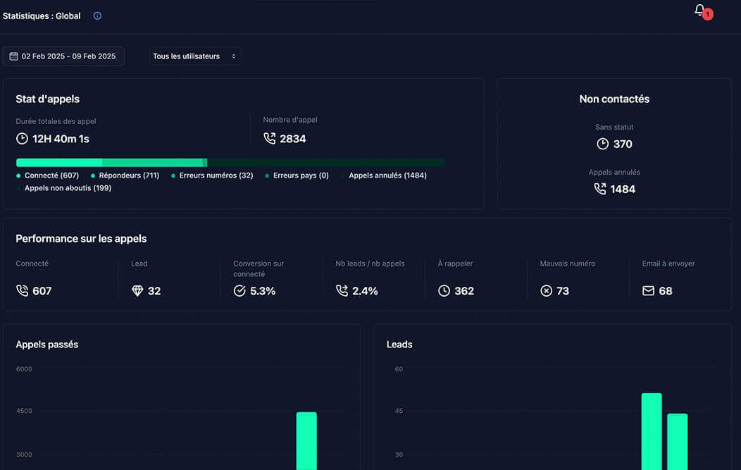The image size is (741, 470).
Task: Click the calendar icon in the date range
Action: click(x=13, y=56)
